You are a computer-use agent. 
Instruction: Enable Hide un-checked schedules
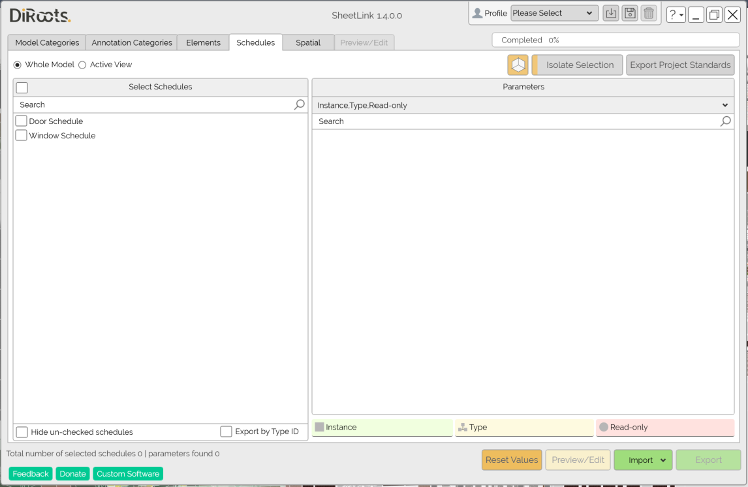pos(22,432)
